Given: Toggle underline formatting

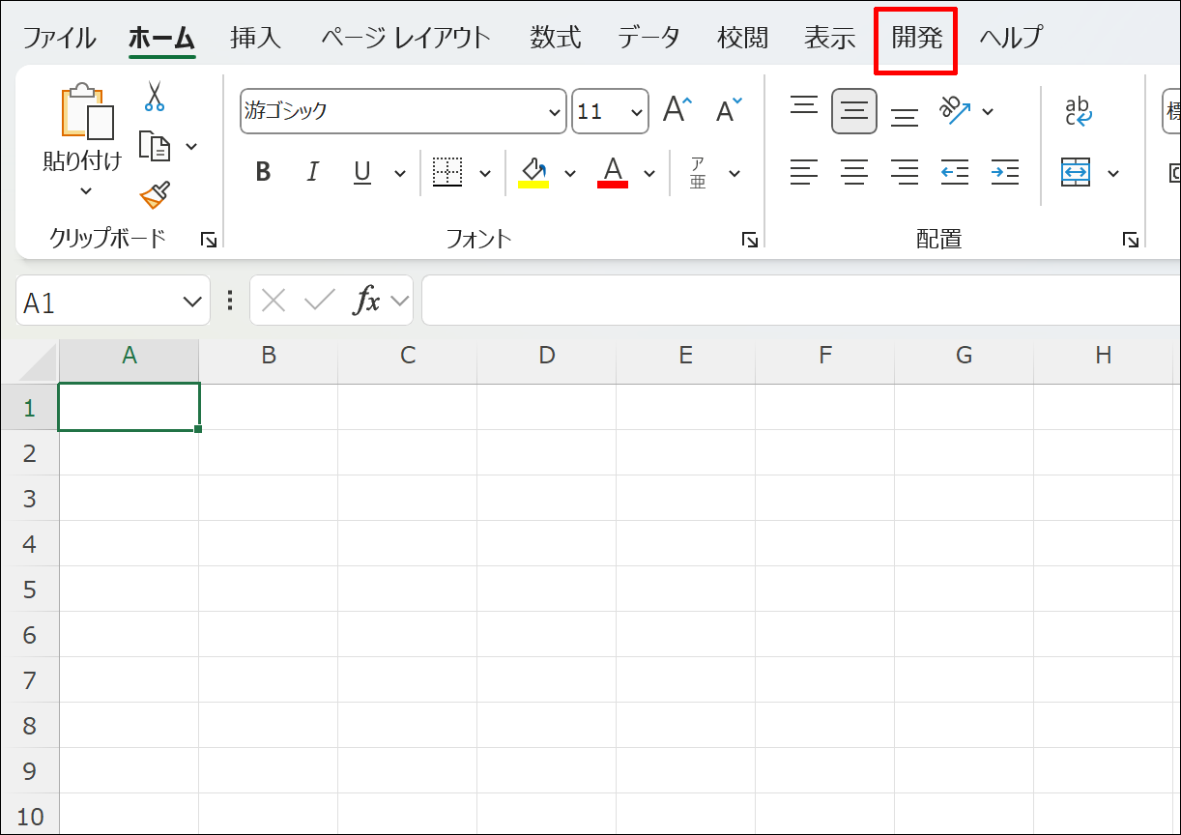Looking at the screenshot, I should tap(360, 172).
